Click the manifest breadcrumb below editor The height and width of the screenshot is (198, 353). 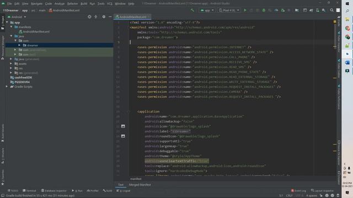click(x=136, y=179)
